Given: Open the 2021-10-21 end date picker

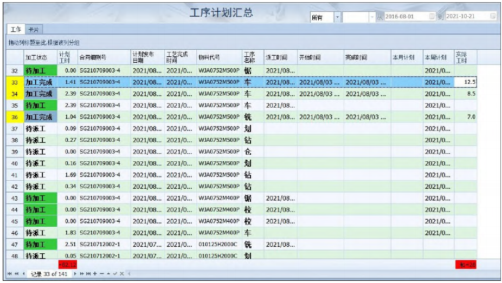Looking at the screenshot, I should point(493,17).
